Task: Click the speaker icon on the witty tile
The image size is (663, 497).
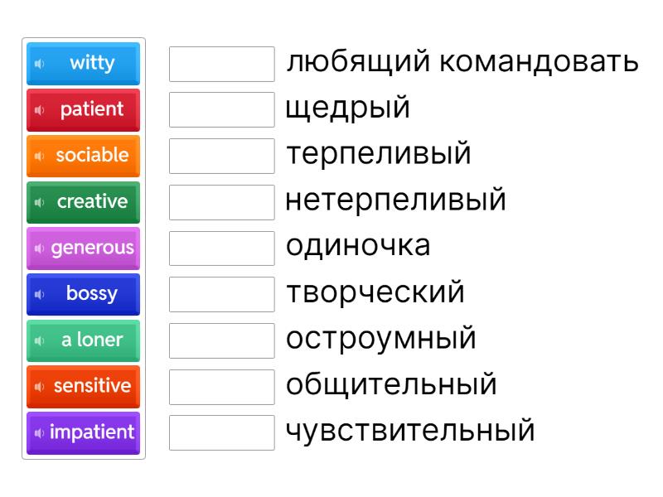Action: coord(39,64)
